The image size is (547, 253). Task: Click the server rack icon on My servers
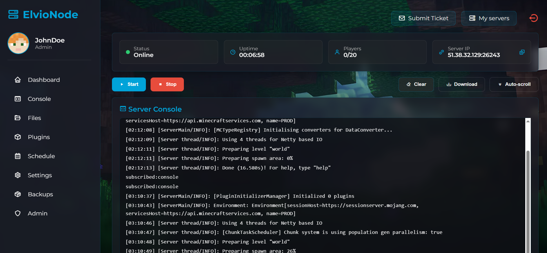[472, 18]
